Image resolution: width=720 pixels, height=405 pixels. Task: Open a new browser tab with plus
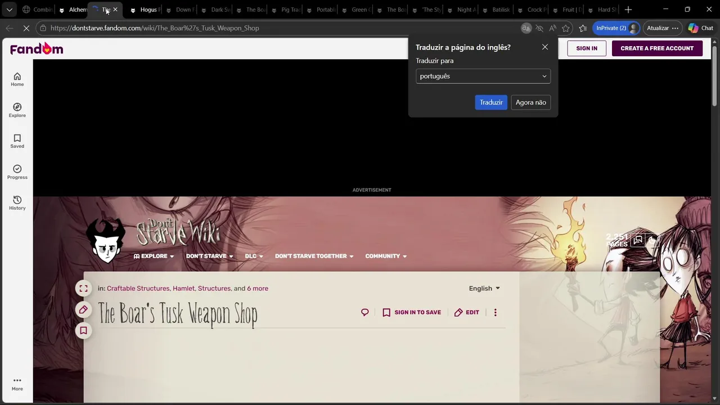(x=628, y=10)
